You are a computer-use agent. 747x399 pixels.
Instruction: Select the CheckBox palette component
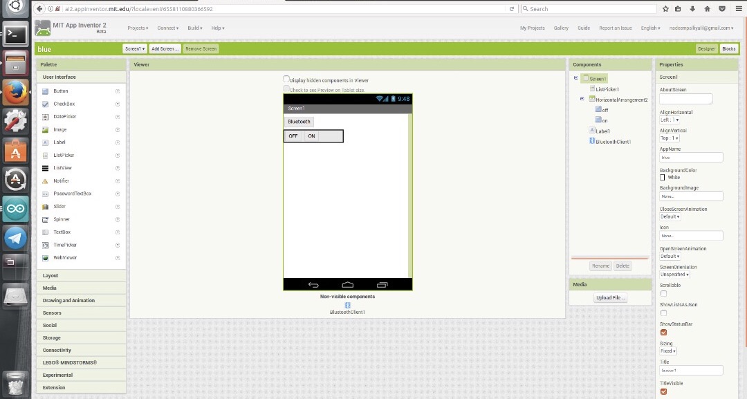click(64, 104)
